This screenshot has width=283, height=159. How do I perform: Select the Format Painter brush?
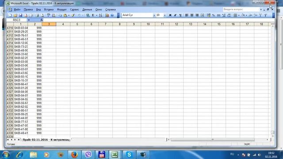click(73, 15)
